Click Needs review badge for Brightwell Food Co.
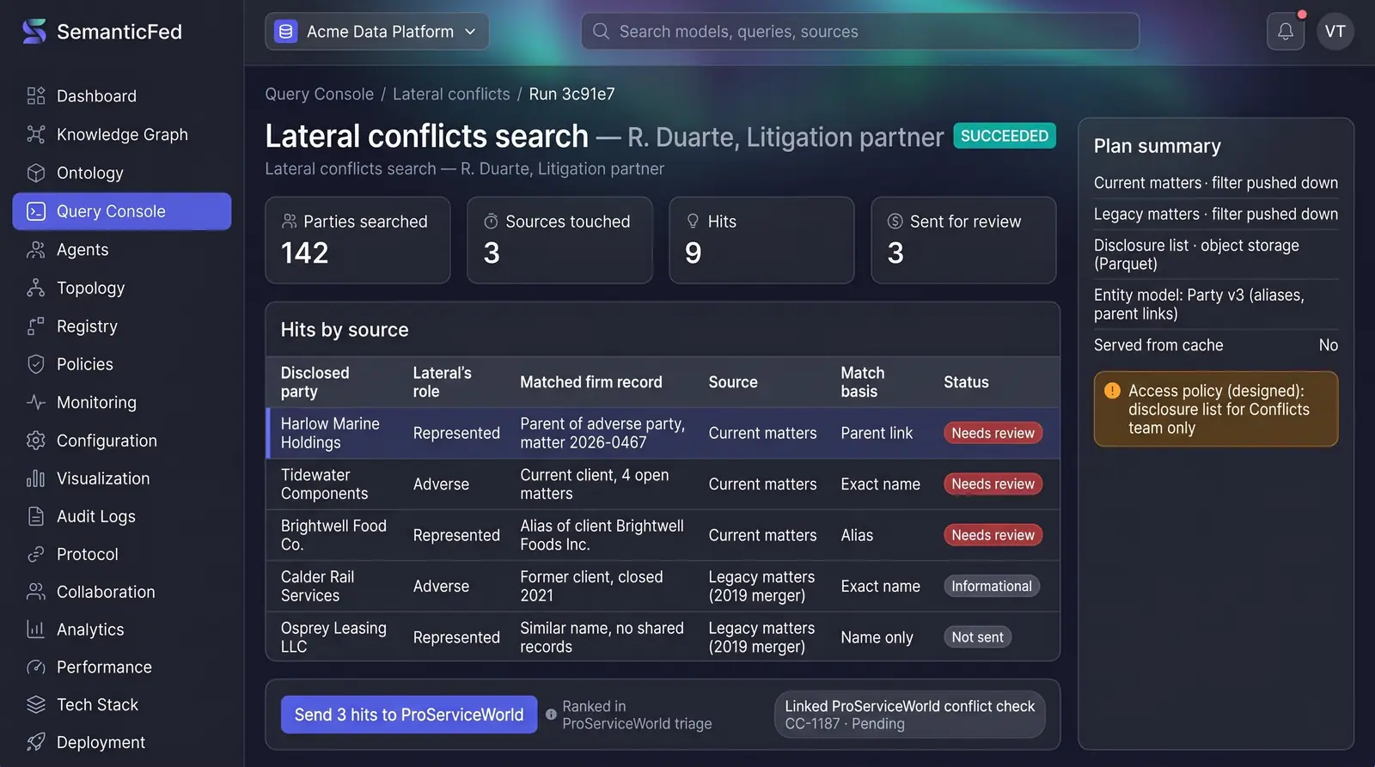The image size is (1375, 767). tap(993, 535)
